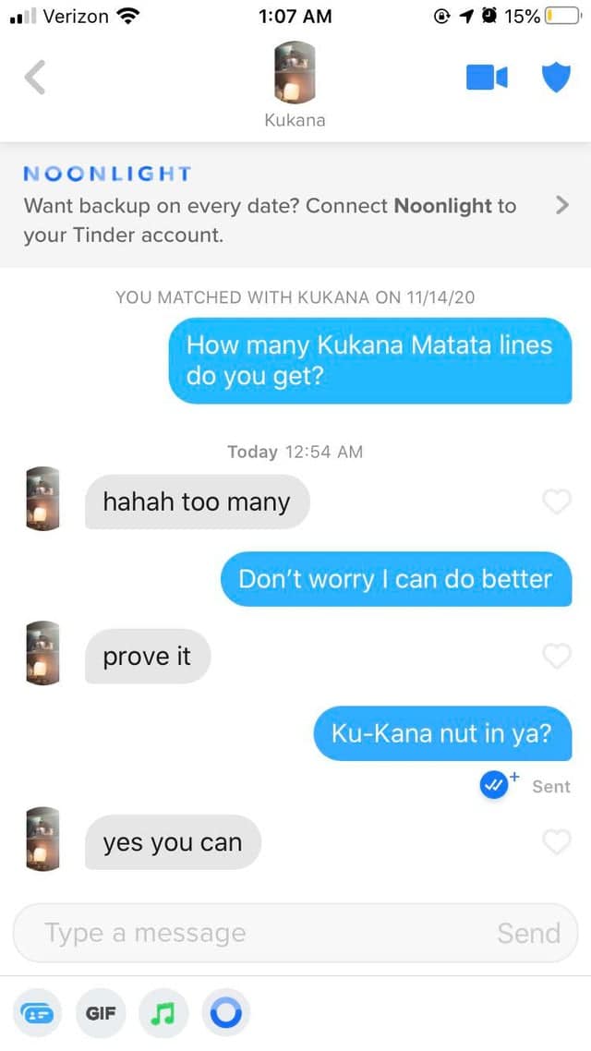
Task: Tap the "Ku-Kana nut in ya?" message bubble
Action: coord(443,733)
